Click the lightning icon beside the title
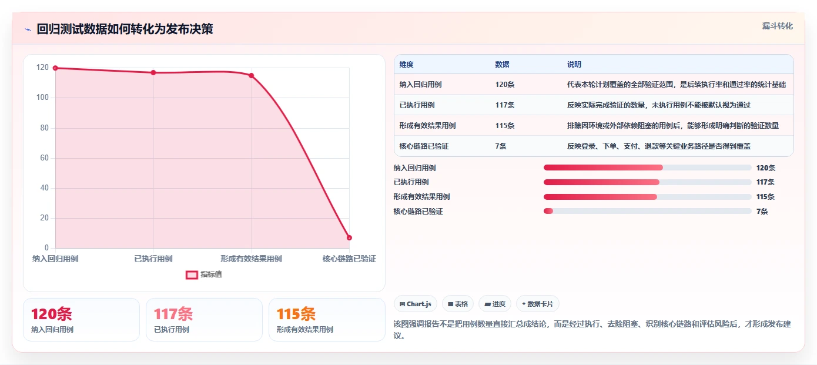 (28, 29)
